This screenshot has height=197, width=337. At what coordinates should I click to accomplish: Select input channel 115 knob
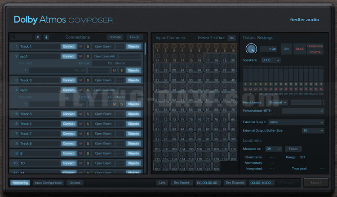[191, 155]
